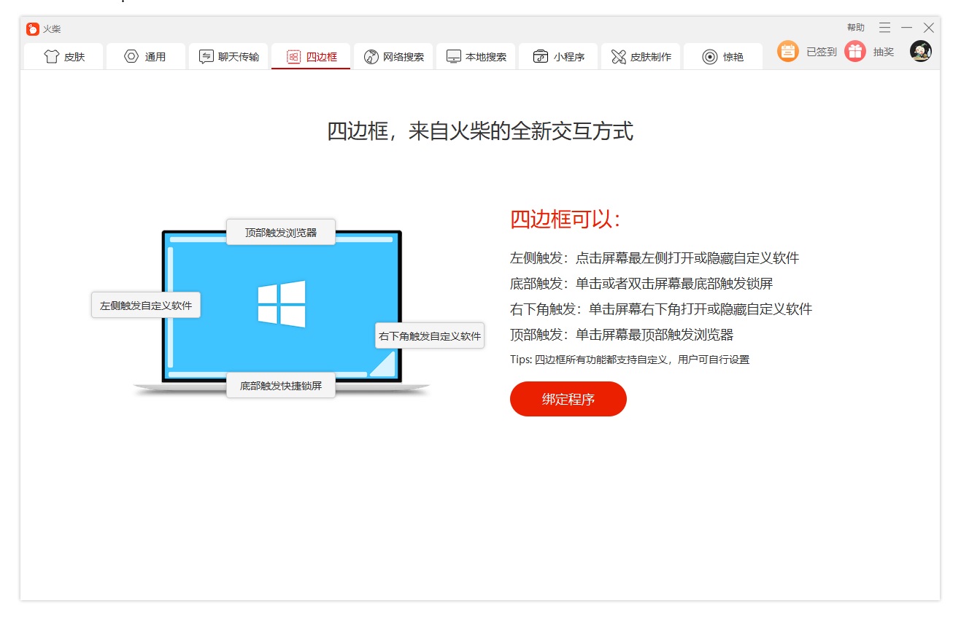Select the globe icon on 网络搜索 tab
Screen dimensions: 961x617
371,55
